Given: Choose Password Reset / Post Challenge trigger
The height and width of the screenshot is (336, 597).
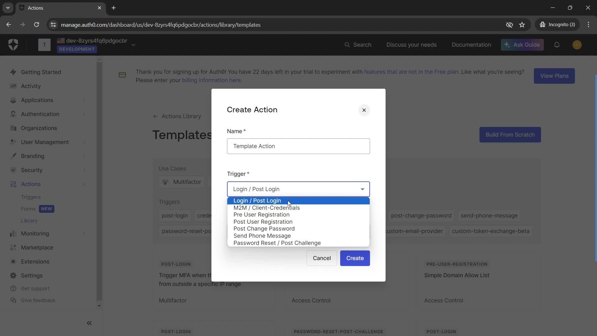Looking at the screenshot, I should 298,243.
